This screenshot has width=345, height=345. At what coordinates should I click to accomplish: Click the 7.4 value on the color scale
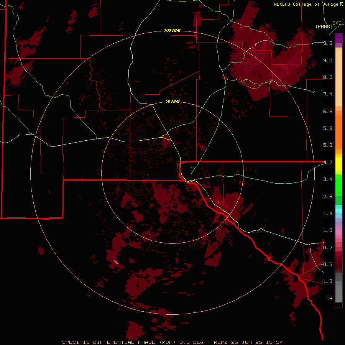[x=328, y=94]
